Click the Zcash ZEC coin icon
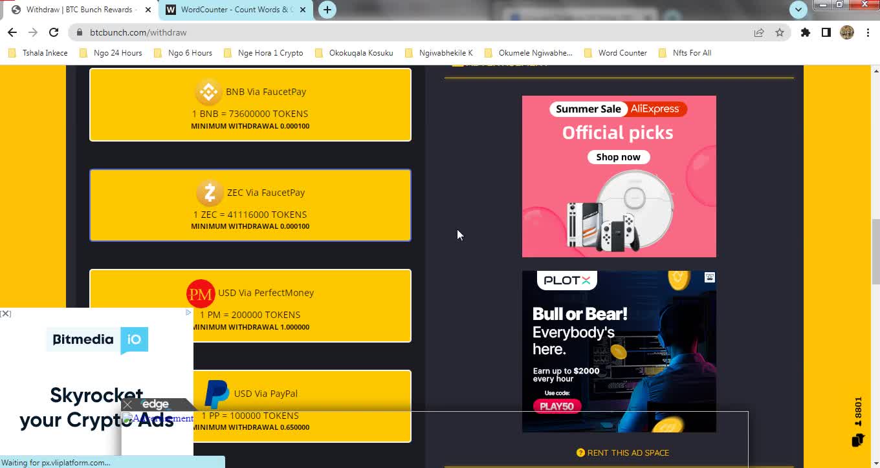 tap(210, 193)
